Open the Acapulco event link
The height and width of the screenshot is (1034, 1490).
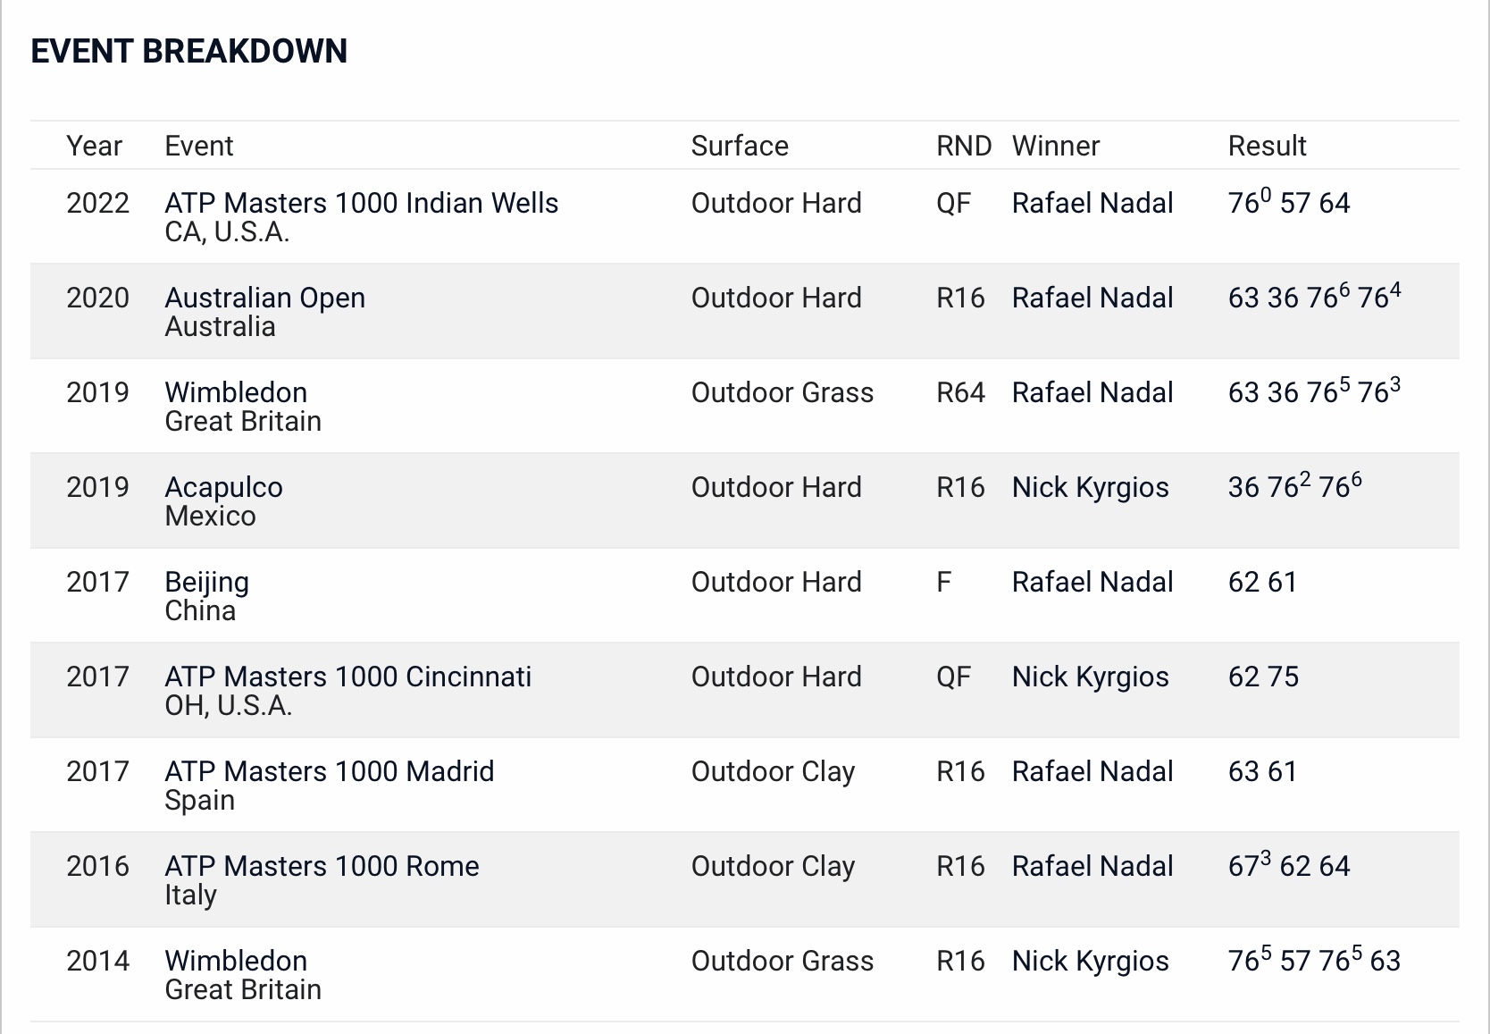[x=223, y=487]
